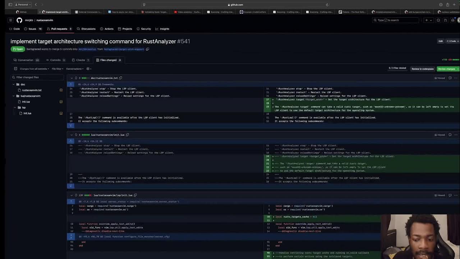Open the Insights repository tab
The height and width of the screenshot is (259, 460).
click(x=162, y=29)
